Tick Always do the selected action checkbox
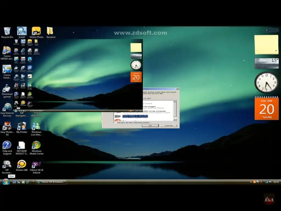The width and height of the screenshot is (281, 211). click(115, 123)
